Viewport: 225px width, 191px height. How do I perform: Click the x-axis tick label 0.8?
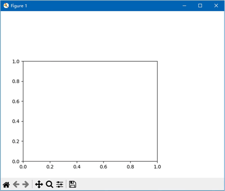point(130,167)
